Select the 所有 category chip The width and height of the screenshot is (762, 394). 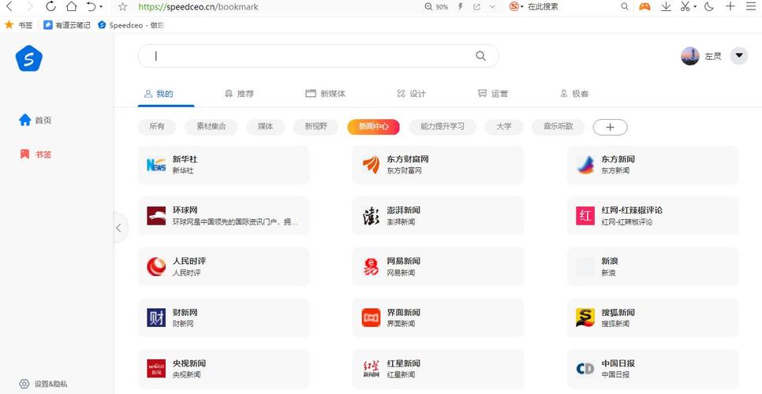pos(156,127)
